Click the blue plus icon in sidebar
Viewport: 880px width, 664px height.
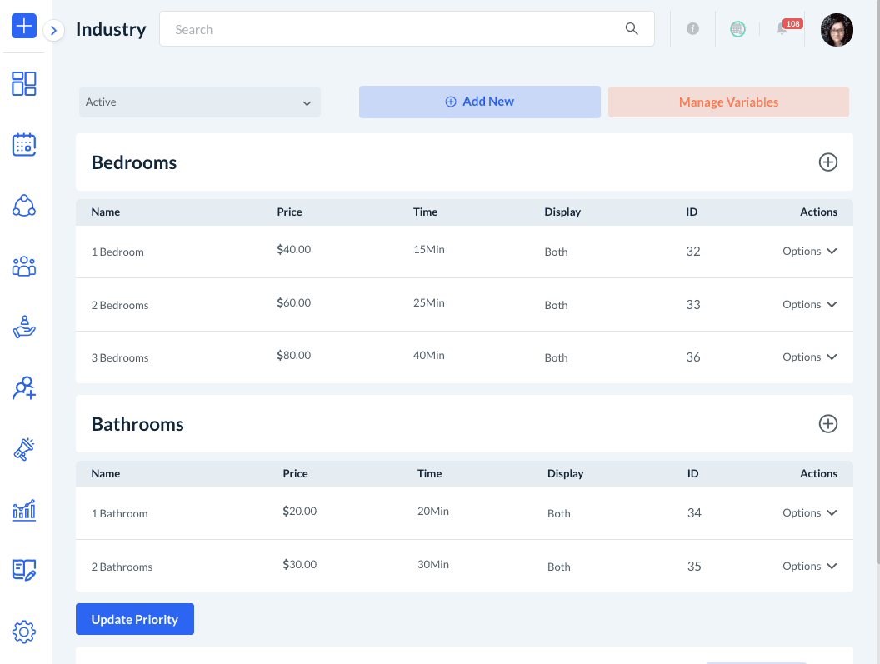24,26
